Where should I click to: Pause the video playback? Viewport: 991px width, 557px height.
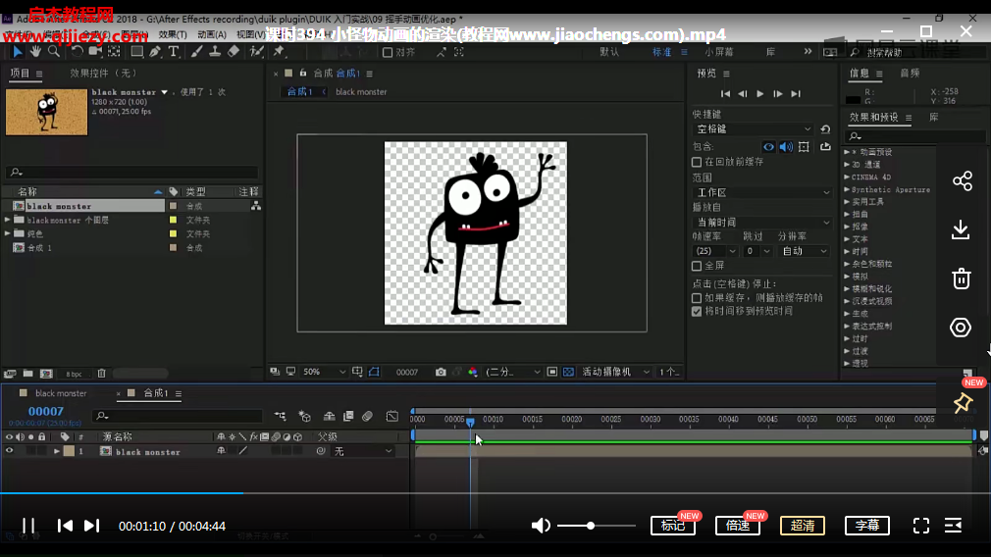(x=28, y=526)
